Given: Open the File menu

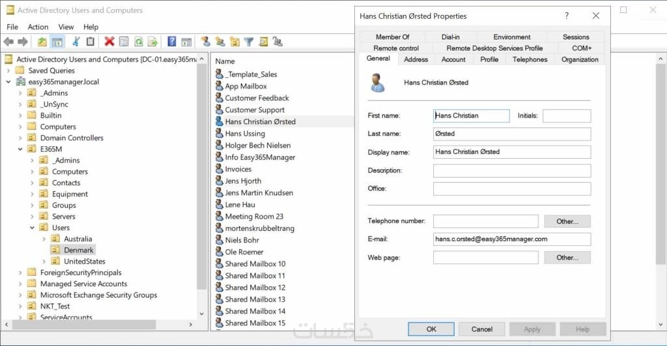Looking at the screenshot, I should pos(12,27).
